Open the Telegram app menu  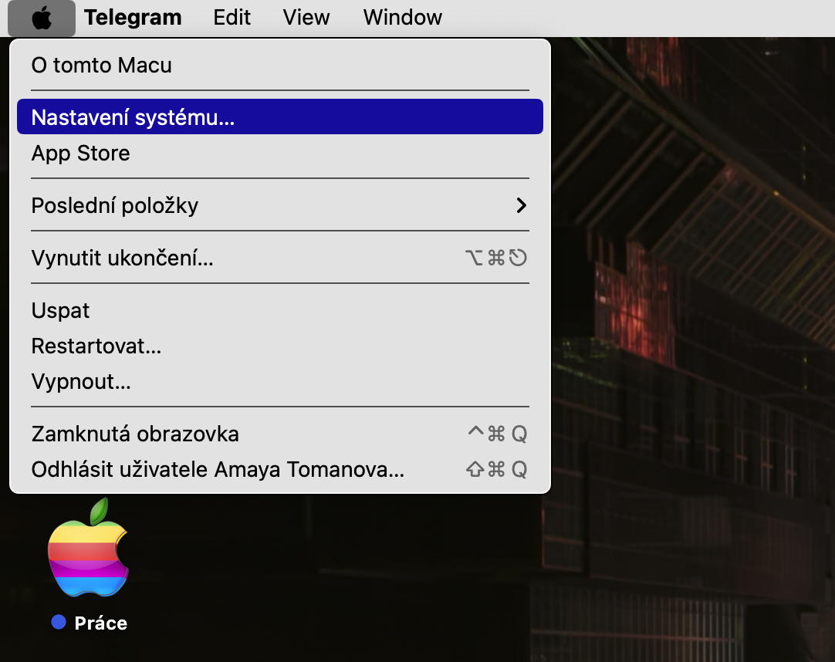point(133,18)
